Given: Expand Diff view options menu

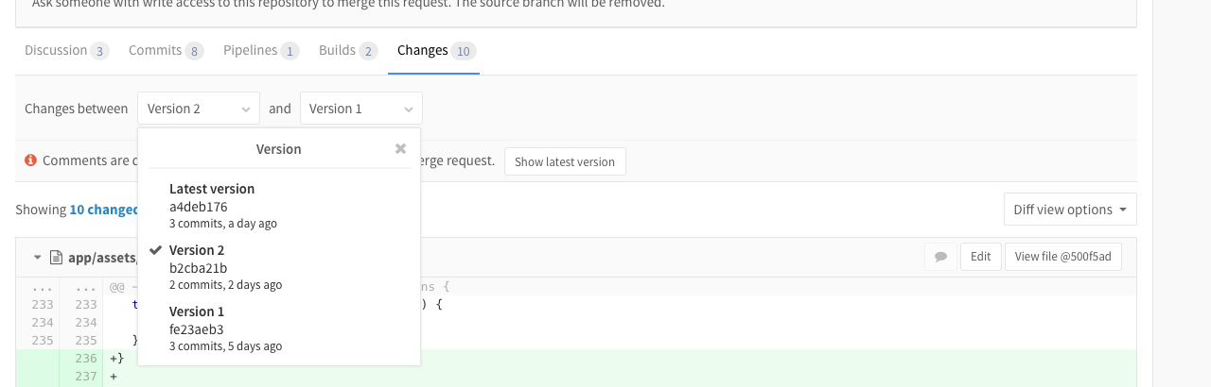Looking at the screenshot, I should pyautogui.click(x=1070, y=210).
